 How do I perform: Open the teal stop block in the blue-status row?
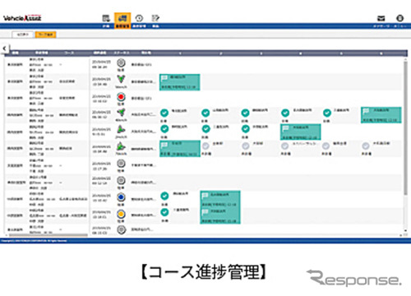[220, 199]
